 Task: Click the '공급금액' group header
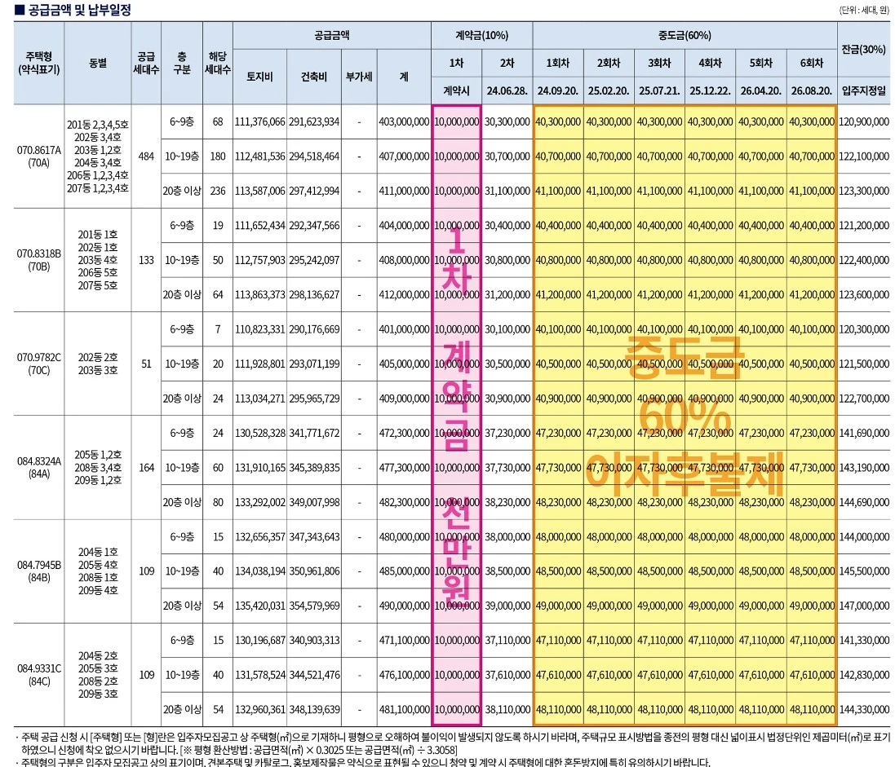point(331,35)
